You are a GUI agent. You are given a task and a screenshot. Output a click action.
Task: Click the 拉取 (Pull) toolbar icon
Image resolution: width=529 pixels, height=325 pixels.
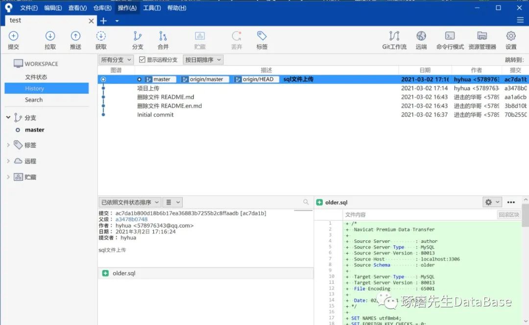tap(50, 39)
